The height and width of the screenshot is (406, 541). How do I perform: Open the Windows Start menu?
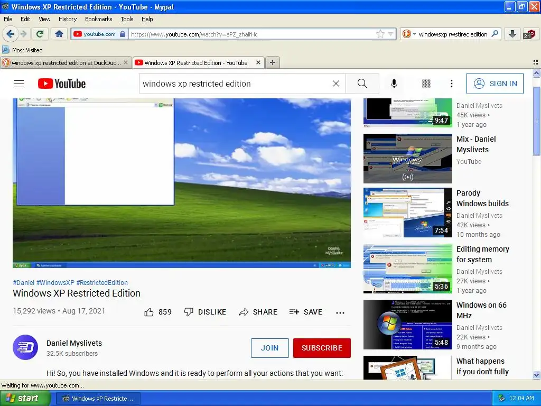(25, 398)
